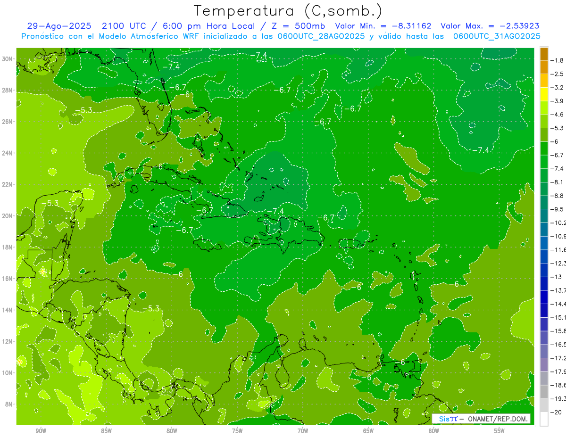Image resolution: width=566 pixels, height=437 pixels.
Task: Pick the lime swatch between -3.9 and -4.6
Action: coord(544,108)
